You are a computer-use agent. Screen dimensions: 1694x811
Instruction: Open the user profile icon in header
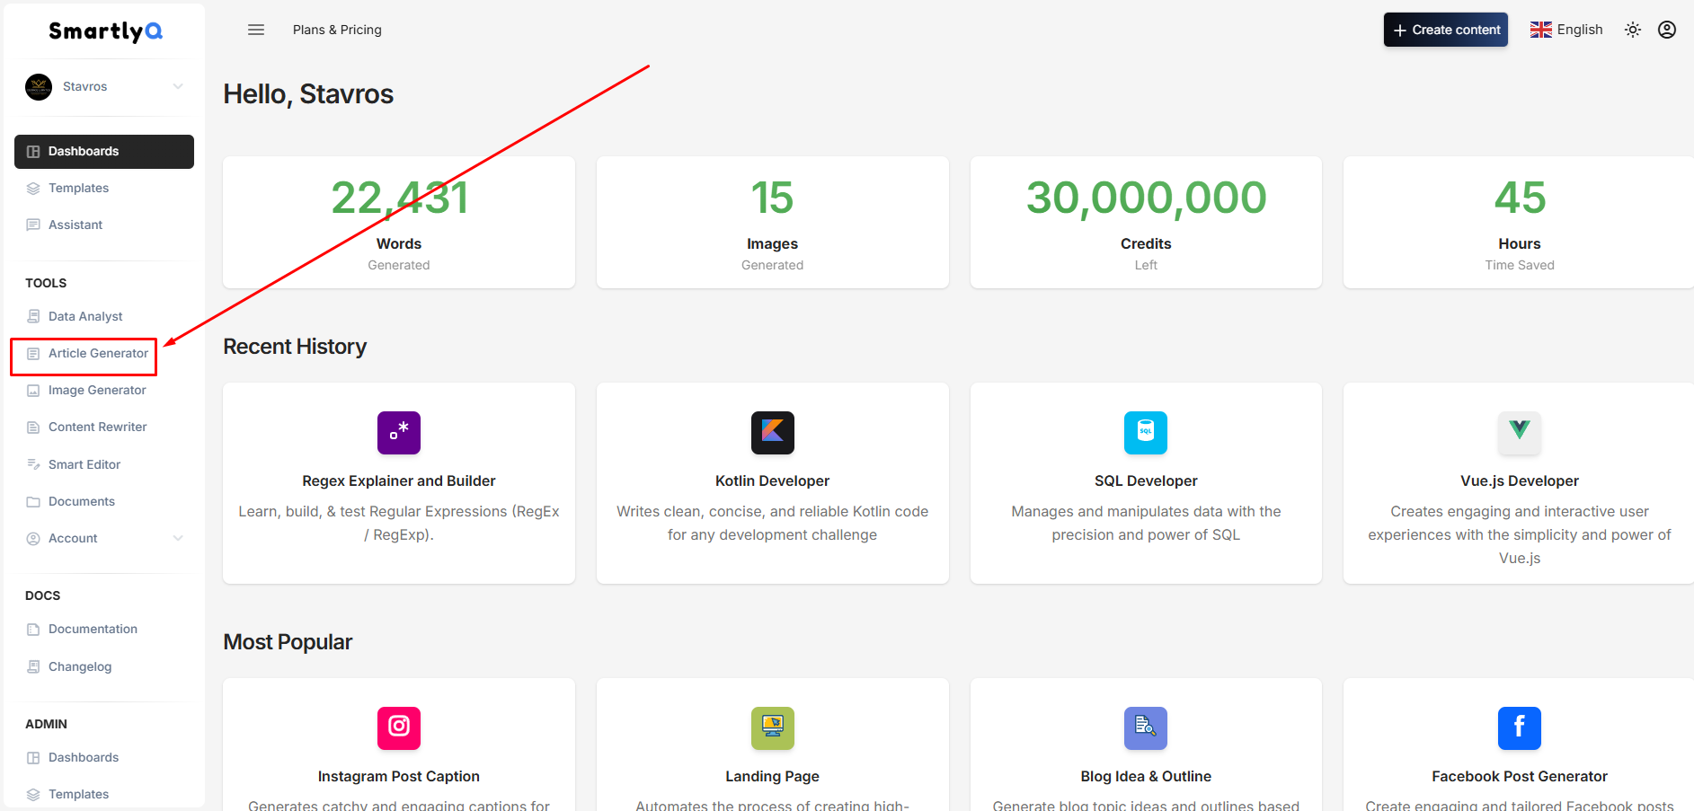point(1667,30)
